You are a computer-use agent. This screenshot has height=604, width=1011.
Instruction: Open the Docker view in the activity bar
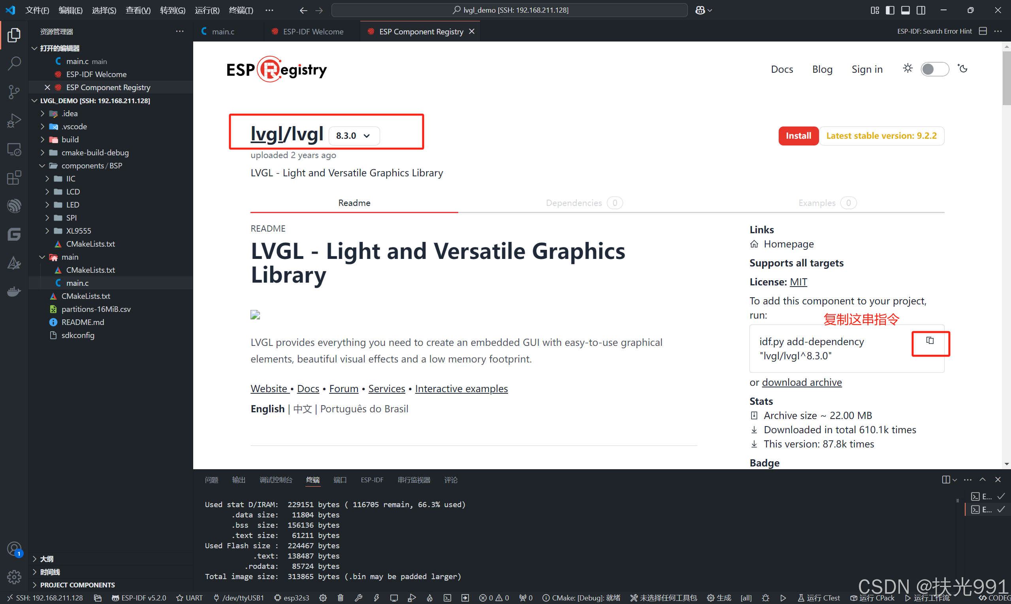click(x=14, y=291)
